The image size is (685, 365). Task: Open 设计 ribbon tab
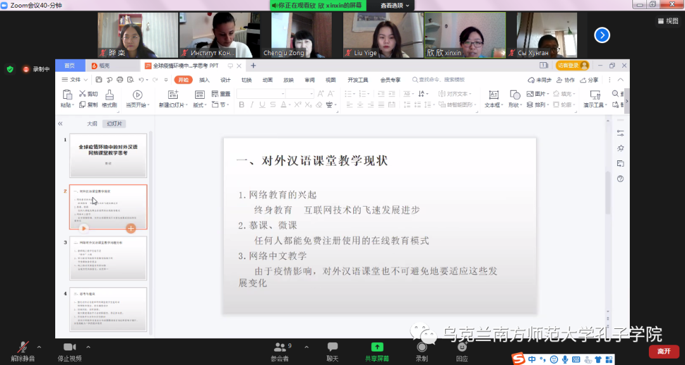[x=225, y=80]
